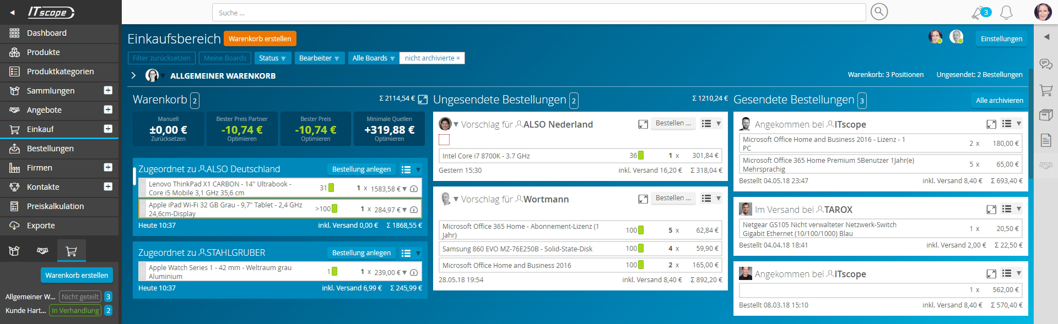Expand the ALSO Nederland order to fullscreen
Screen dimensions: 1058x324
[x=643, y=124]
